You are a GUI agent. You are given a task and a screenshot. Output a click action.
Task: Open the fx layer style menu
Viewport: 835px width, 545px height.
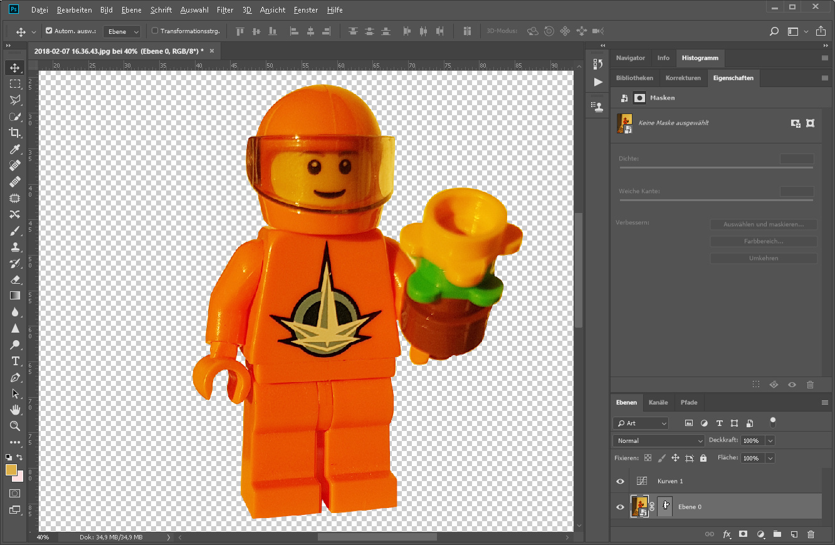727,534
